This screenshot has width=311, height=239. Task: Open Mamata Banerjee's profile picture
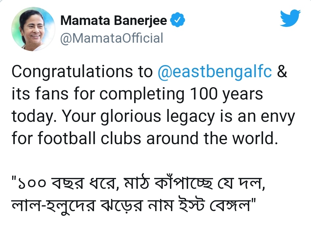pyautogui.click(x=33, y=29)
